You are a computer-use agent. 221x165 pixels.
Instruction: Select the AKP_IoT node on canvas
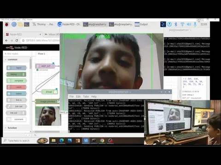45,66
